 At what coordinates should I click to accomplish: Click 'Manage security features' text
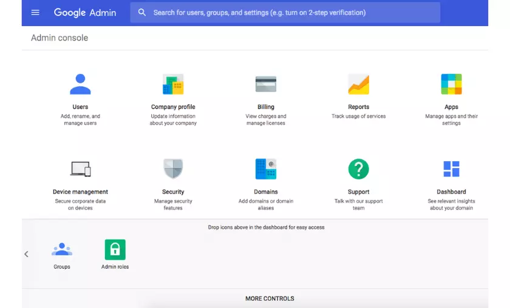tap(173, 204)
